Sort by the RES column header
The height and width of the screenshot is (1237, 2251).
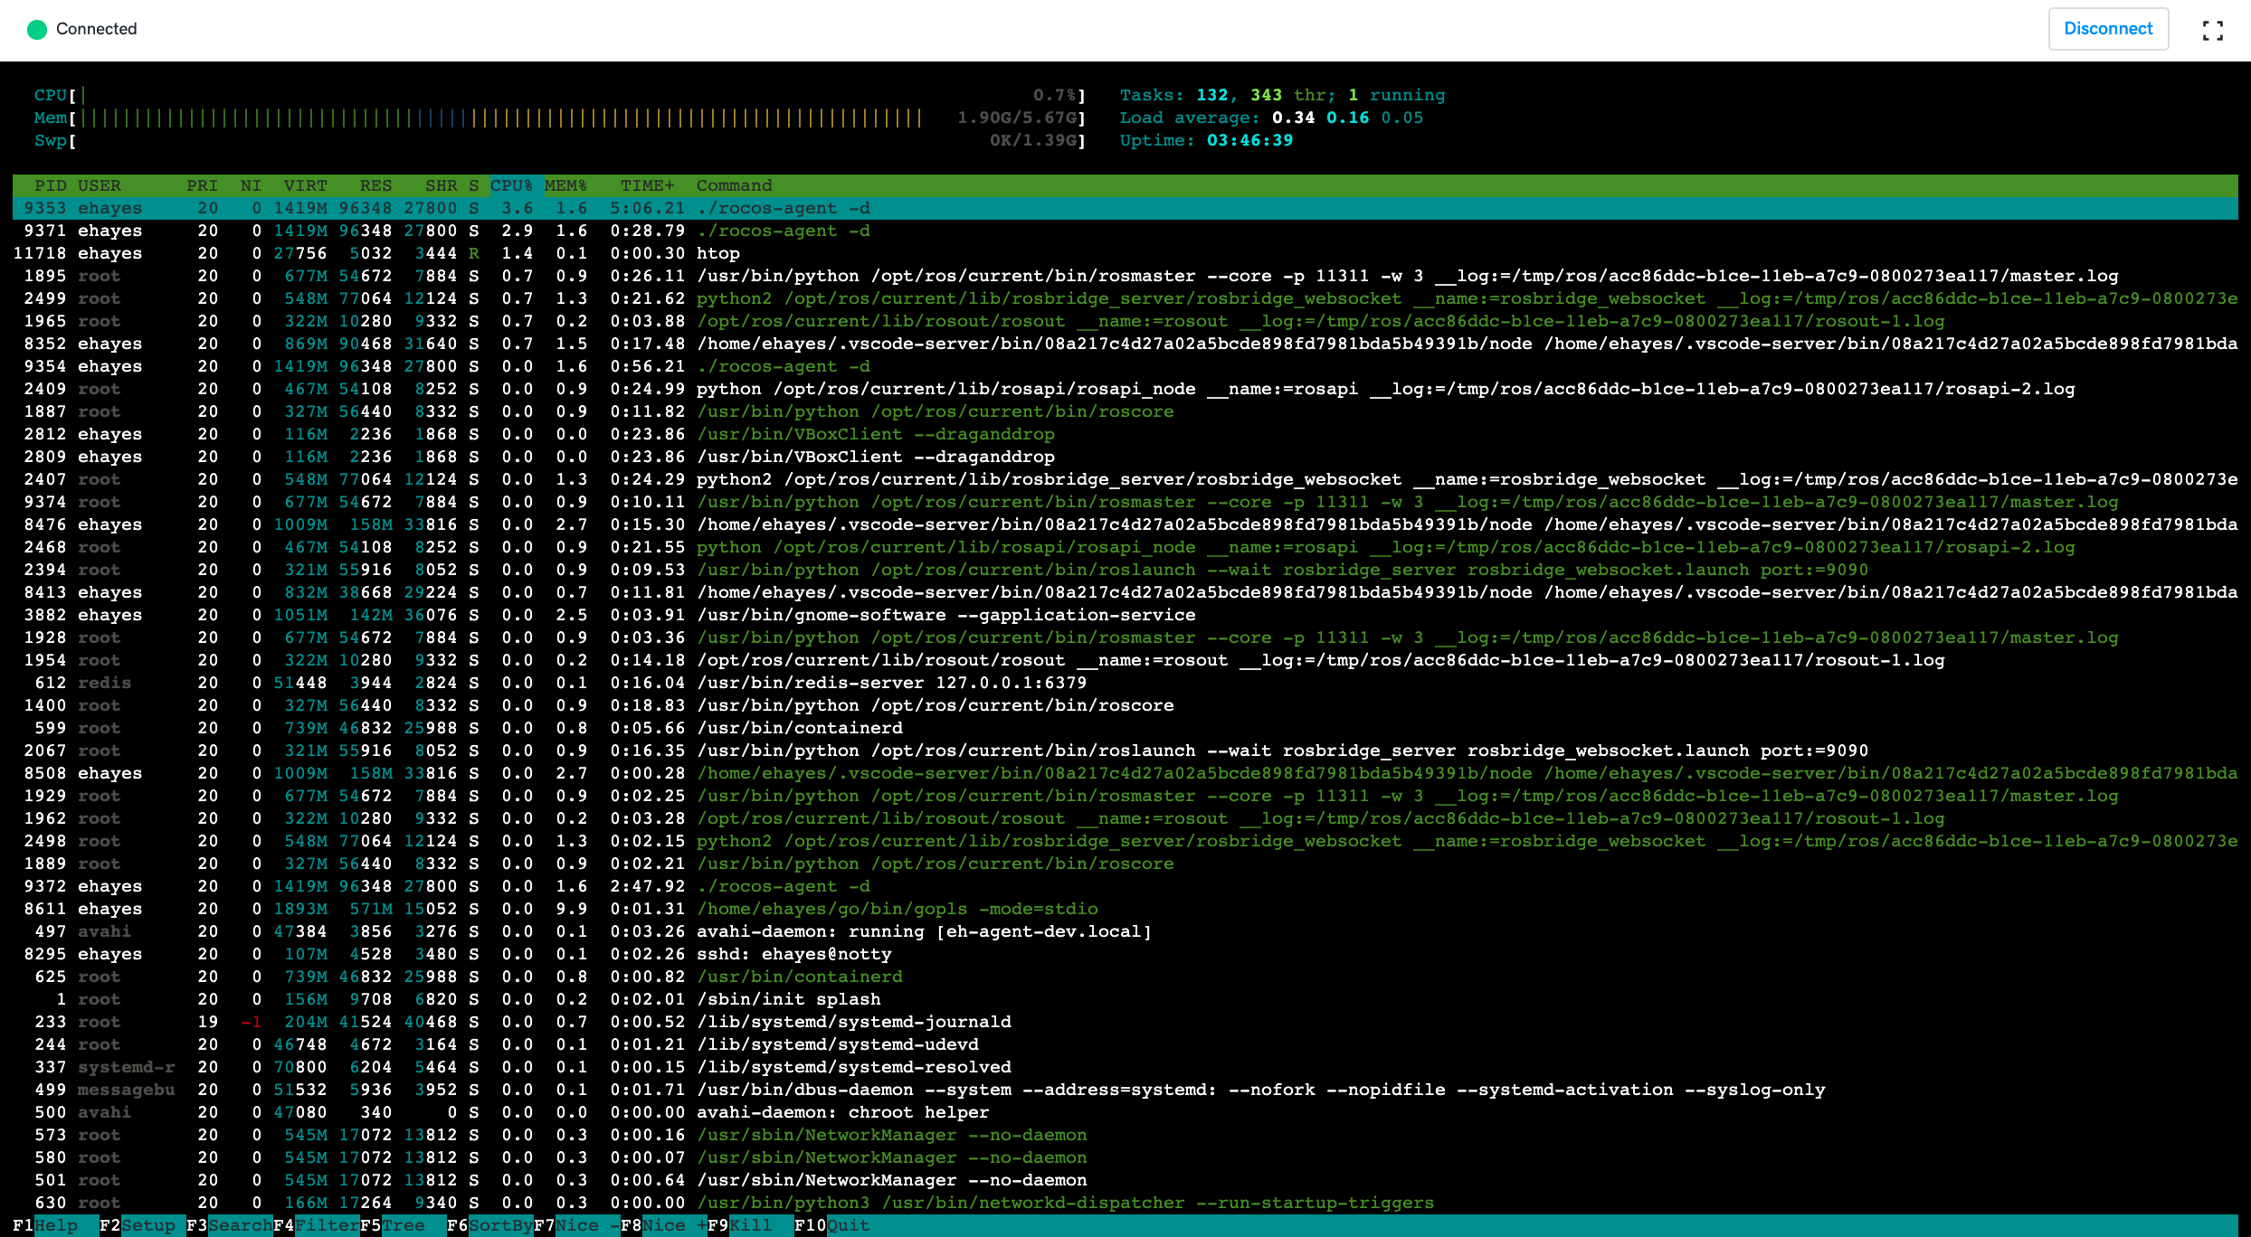point(375,185)
